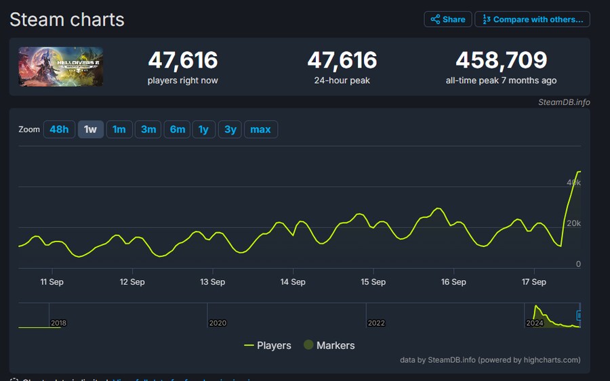610x381 pixels.
Task: Select the 1y zoom button
Action: pos(203,129)
